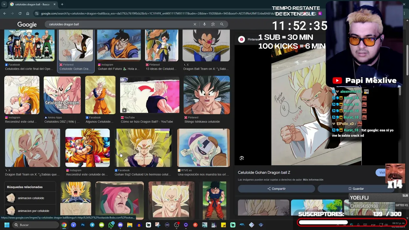Screen dimensions: 409x230
Task: Click the Windows taskbar Buscar search box
Action: [x=36, y=225]
